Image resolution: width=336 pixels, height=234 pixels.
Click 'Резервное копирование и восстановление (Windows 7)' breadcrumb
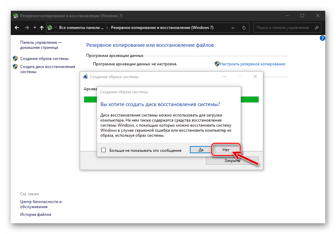click(x=162, y=27)
